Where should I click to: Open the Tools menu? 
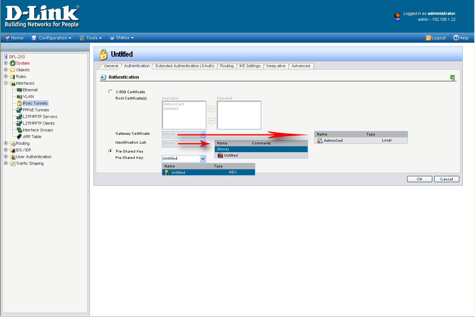coord(91,38)
